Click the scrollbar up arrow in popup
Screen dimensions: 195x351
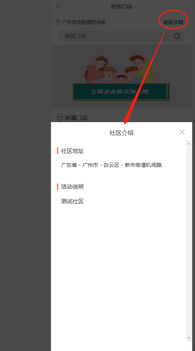tap(189, 144)
